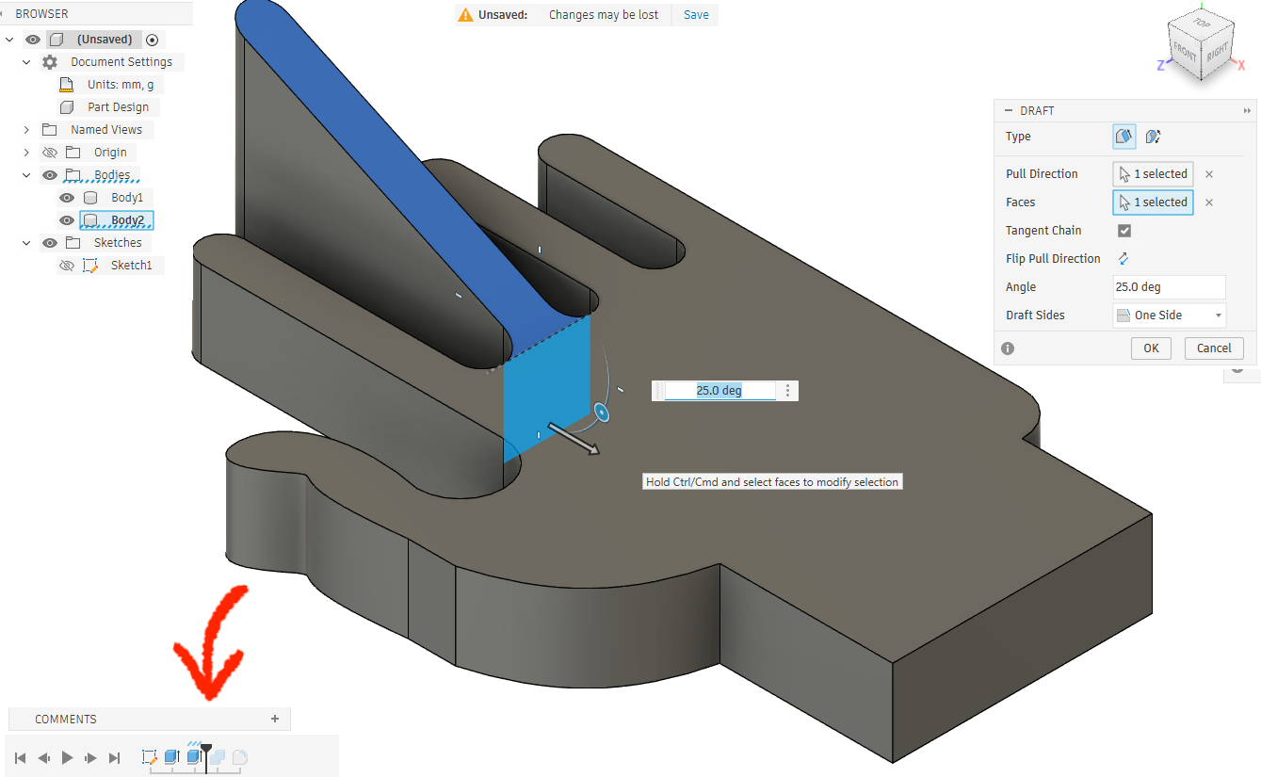
Task: Uncheck the Tangent Chain checkbox
Action: pos(1124,231)
